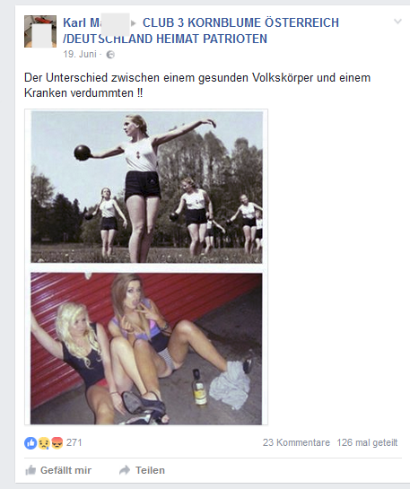Image resolution: width=410 pixels, height=489 pixels.
Task: Click the thumbs-up icon beside Gefällt mir
Action: 31,470
